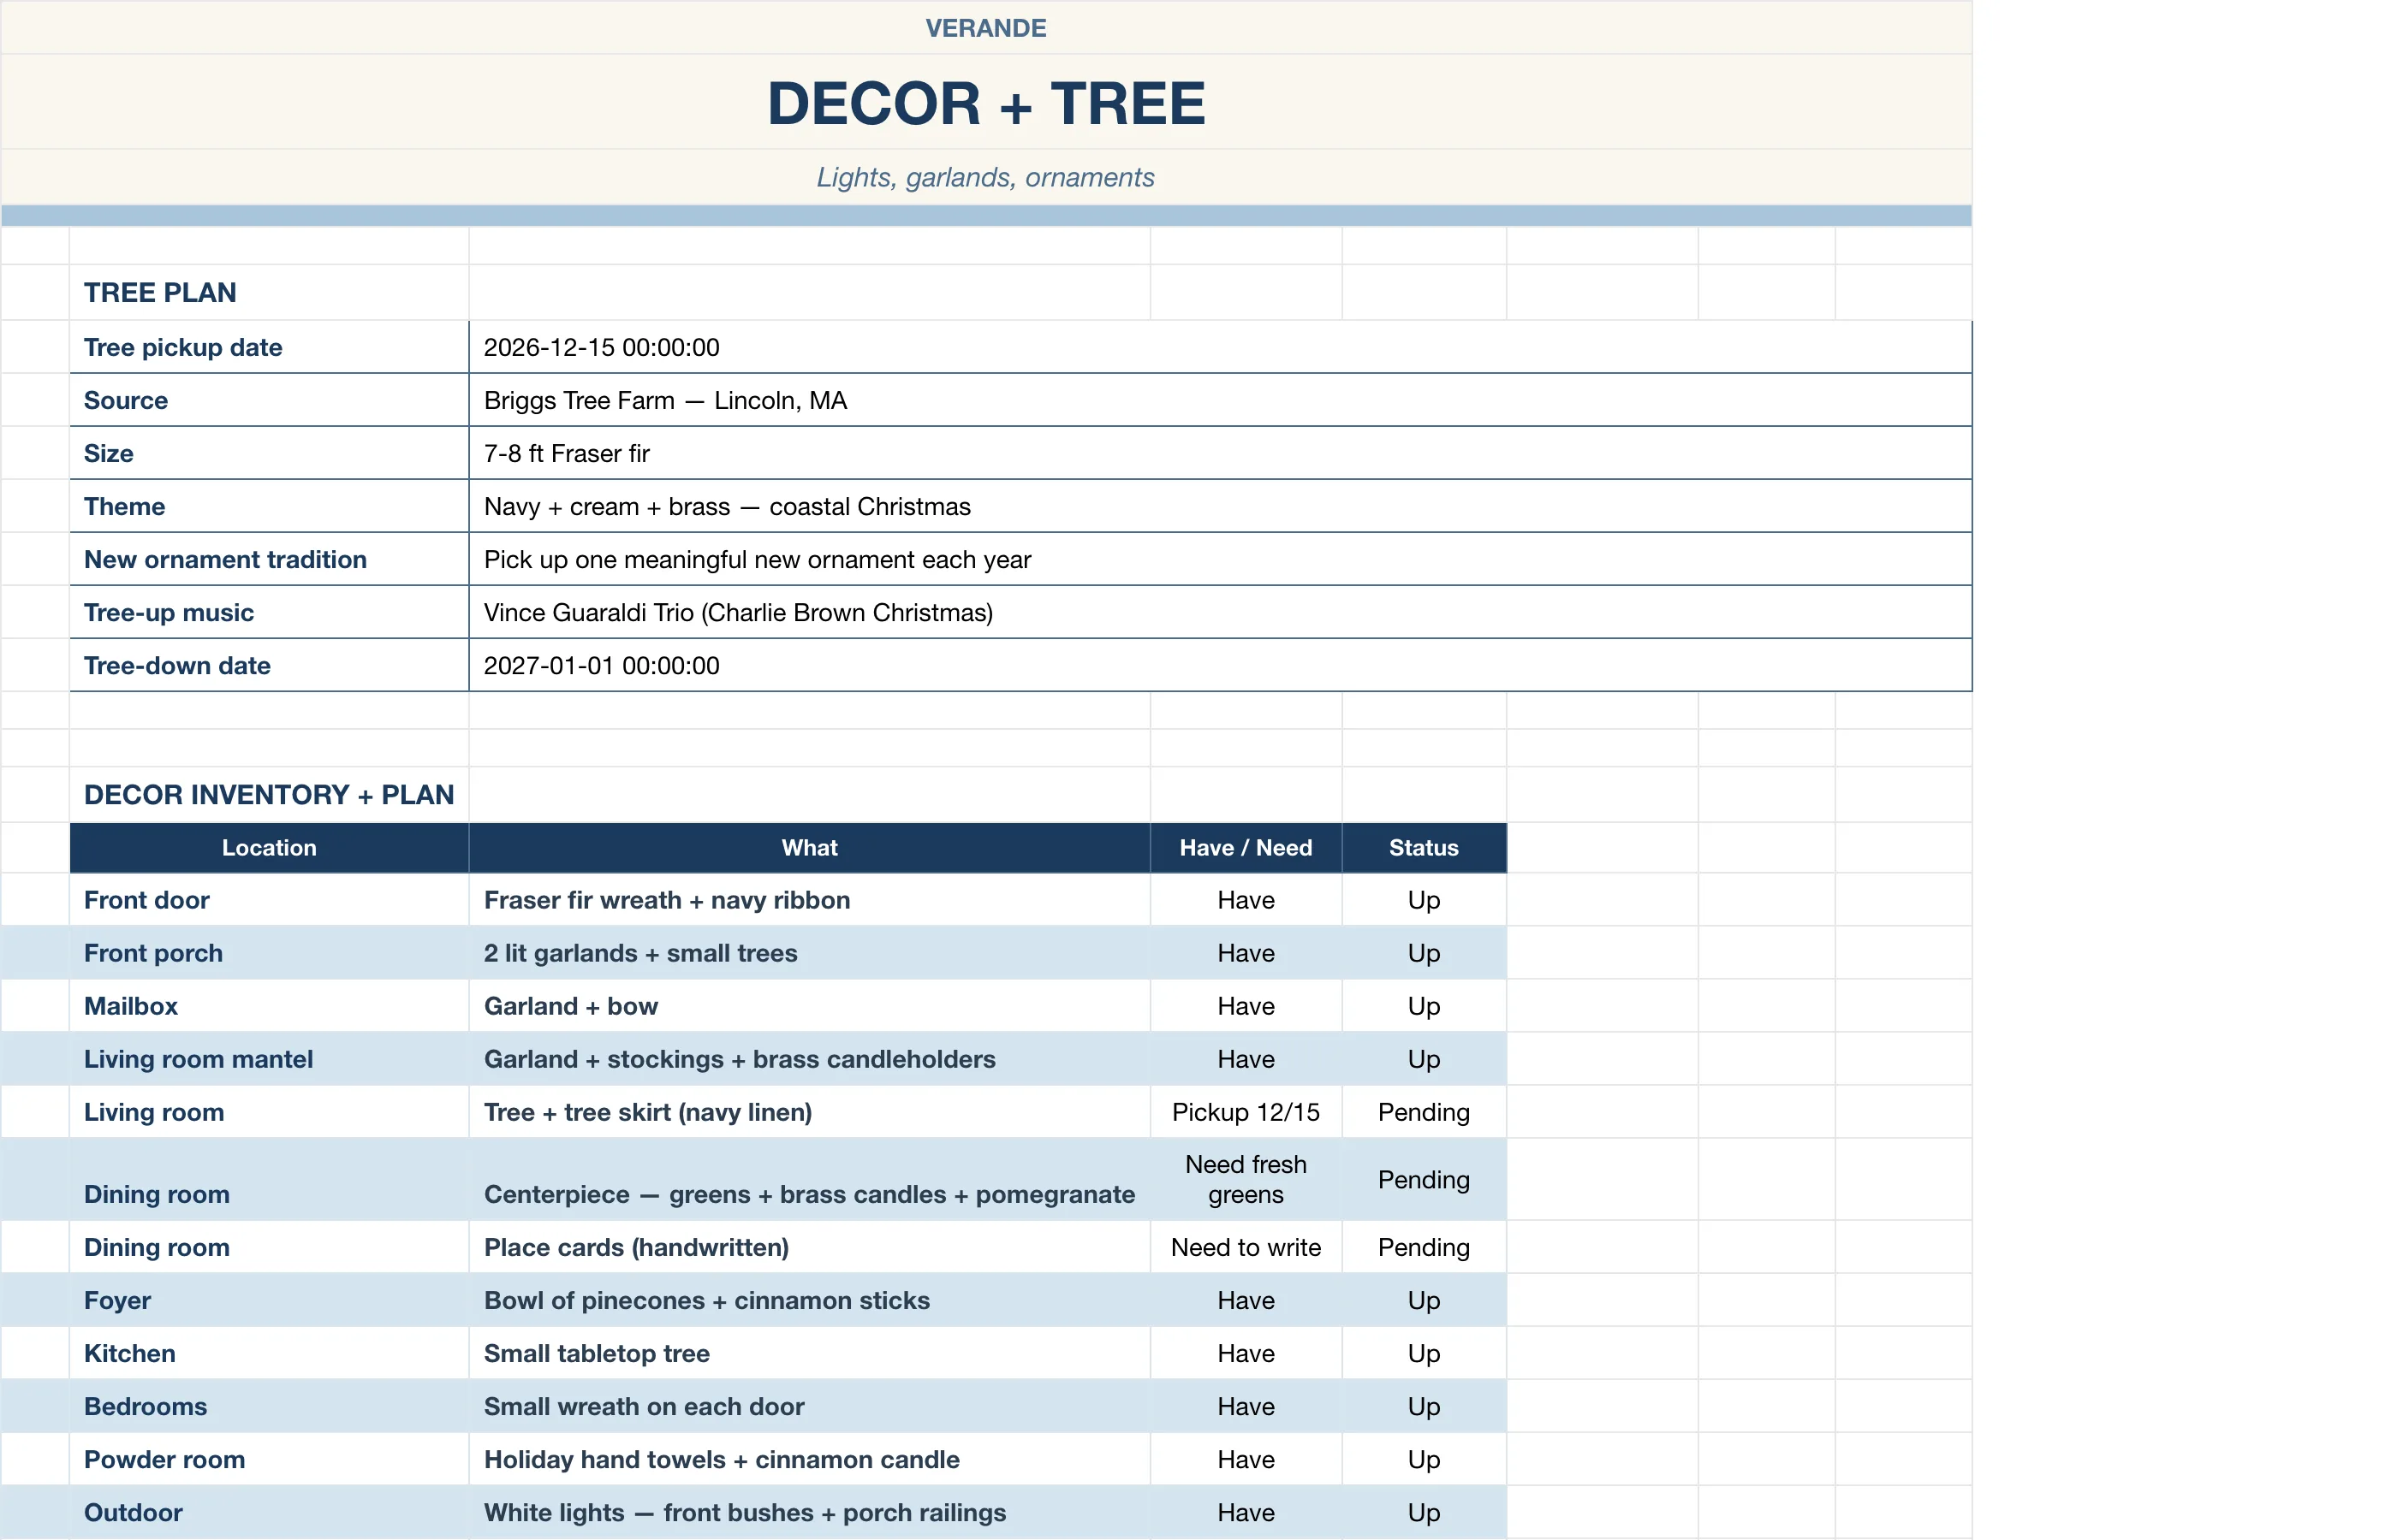The width and height of the screenshot is (2397, 1540).
Task: Select the 'Front porch' location cell
Action: [x=269, y=953]
